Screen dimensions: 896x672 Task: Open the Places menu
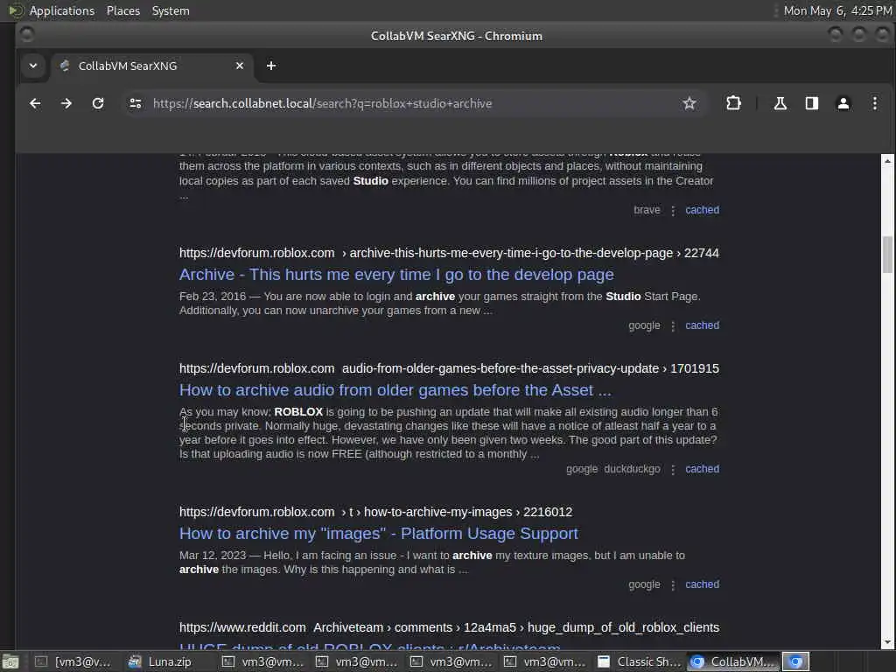click(122, 10)
